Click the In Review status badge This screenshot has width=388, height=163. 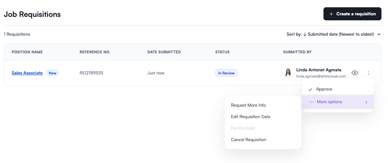tap(226, 73)
